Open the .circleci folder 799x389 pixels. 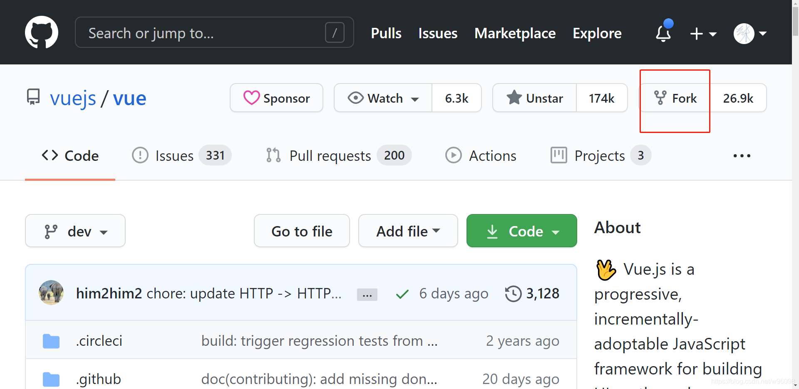pos(99,341)
